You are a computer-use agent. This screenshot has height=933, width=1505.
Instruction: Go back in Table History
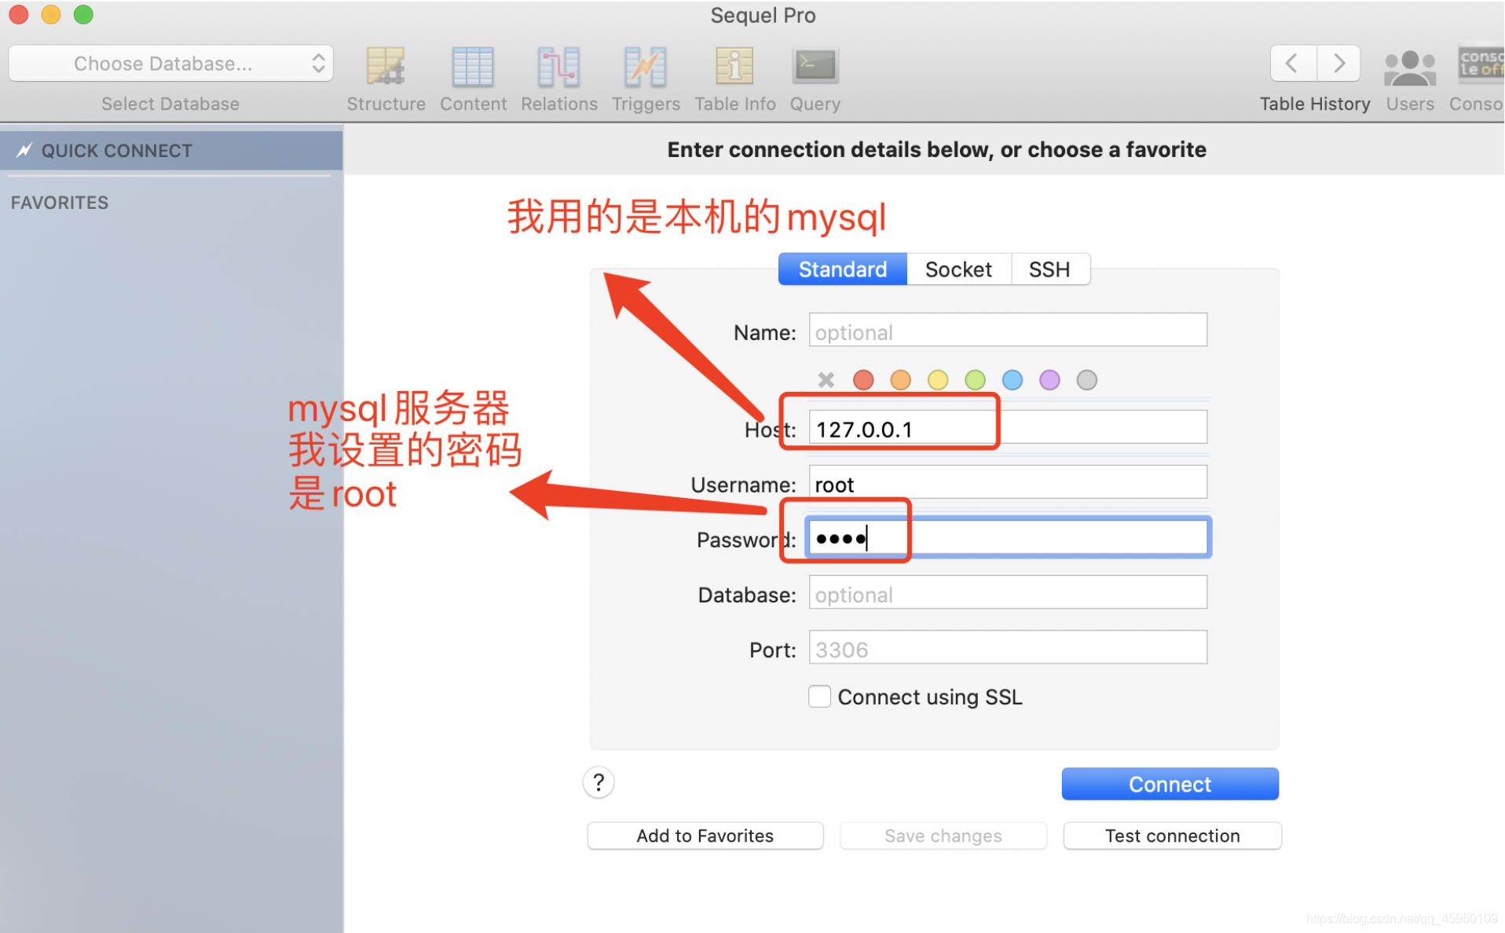click(1292, 63)
